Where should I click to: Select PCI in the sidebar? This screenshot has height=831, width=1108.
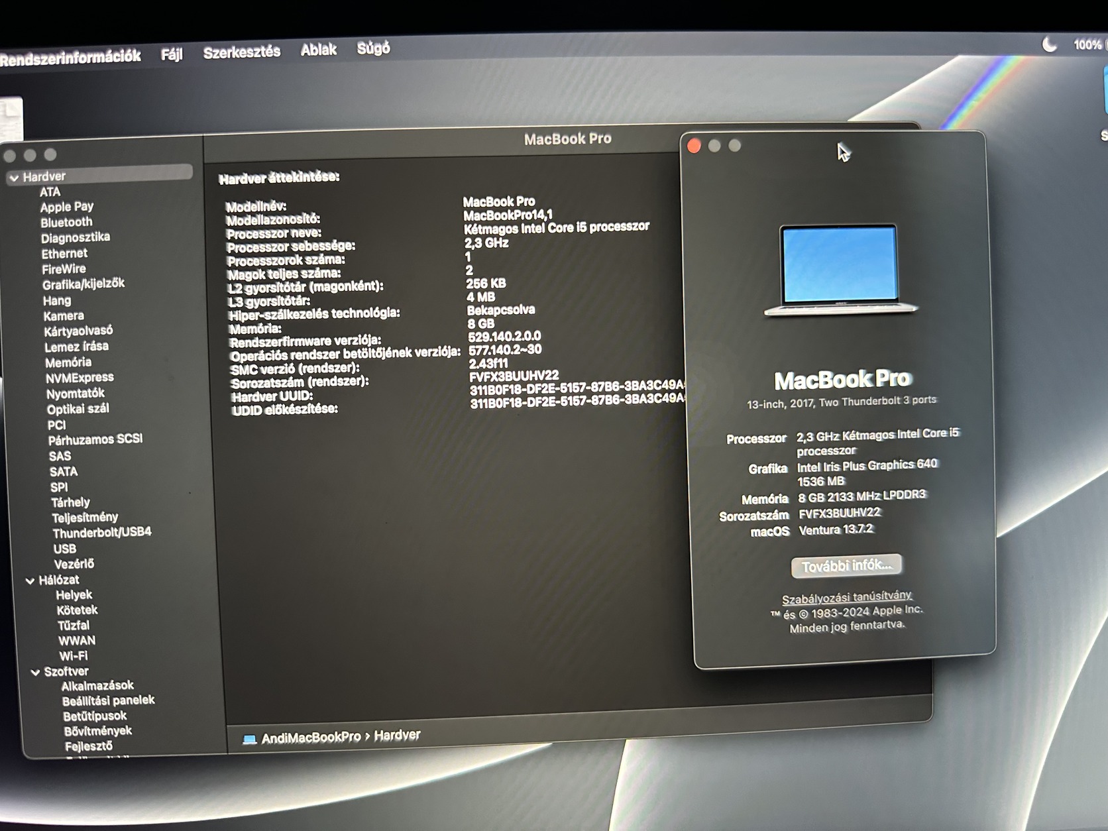tap(57, 425)
